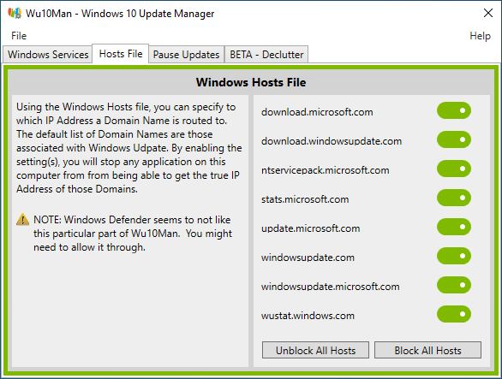Toggle blocking for download.microsoft.com
The image size is (502, 379).
(x=454, y=110)
